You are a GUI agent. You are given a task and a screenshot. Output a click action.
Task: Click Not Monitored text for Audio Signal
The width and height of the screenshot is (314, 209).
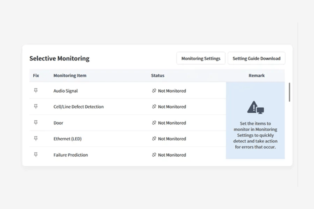click(x=172, y=91)
